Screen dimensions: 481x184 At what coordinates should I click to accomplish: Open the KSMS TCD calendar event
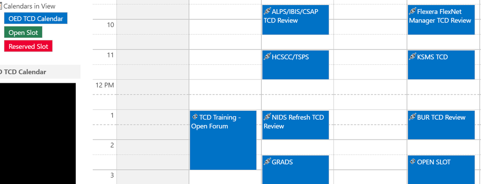tap(441, 65)
